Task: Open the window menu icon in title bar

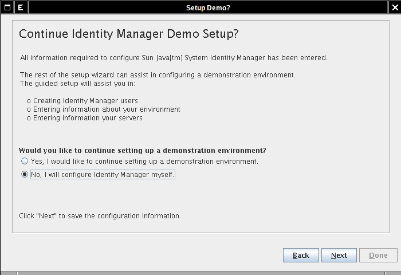Action: (x=6, y=7)
